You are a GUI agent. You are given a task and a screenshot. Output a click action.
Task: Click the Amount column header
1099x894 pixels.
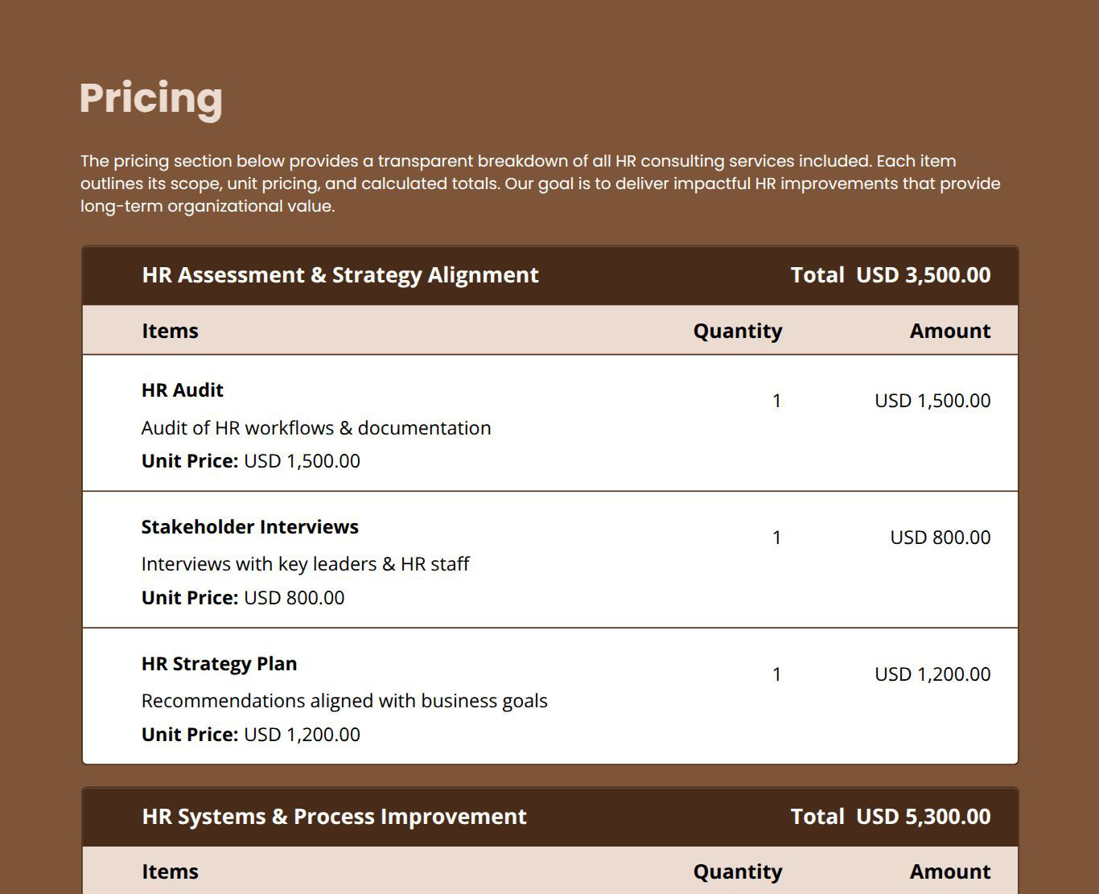point(950,330)
